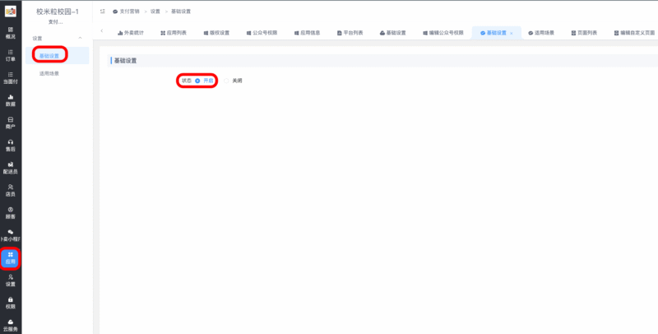Click the 配送员 courier icon
Screen dimensions: 658x334
click(10, 167)
